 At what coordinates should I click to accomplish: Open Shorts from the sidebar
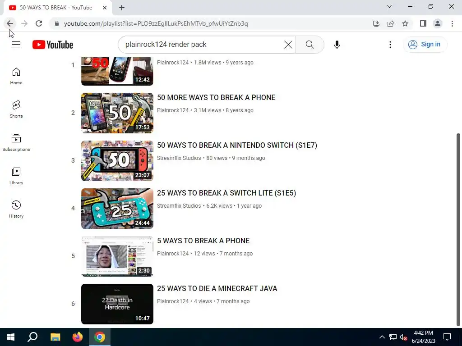point(16,109)
